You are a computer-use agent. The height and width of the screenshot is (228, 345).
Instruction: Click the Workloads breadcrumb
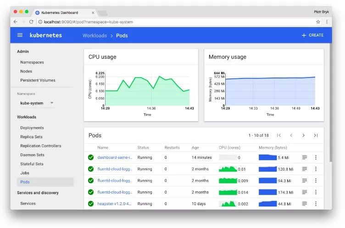[x=95, y=36]
